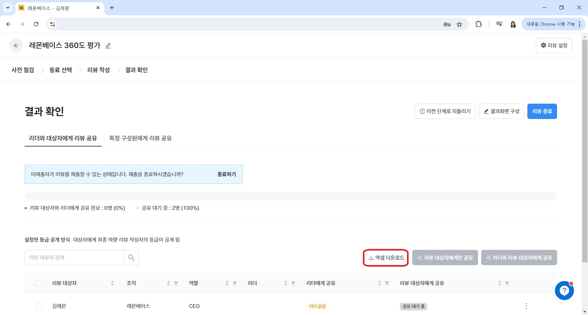Image resolution: width=588 pixels, height=315 pixels.
Task: Focus the 리뷰 대상자 검색 input field
Action: (x=74, y=258)
